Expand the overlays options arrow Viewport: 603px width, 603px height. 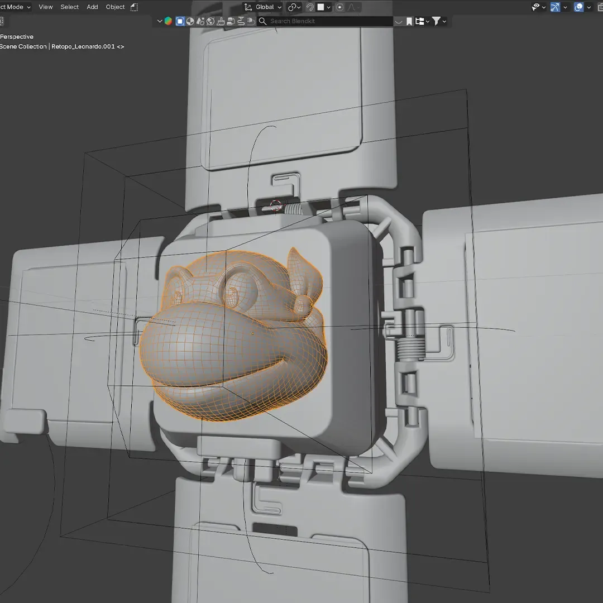click(x=589, y=7)
